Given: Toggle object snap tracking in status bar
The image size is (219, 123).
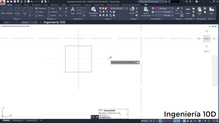Looking at the screenshot, I should tap(175, 121).
